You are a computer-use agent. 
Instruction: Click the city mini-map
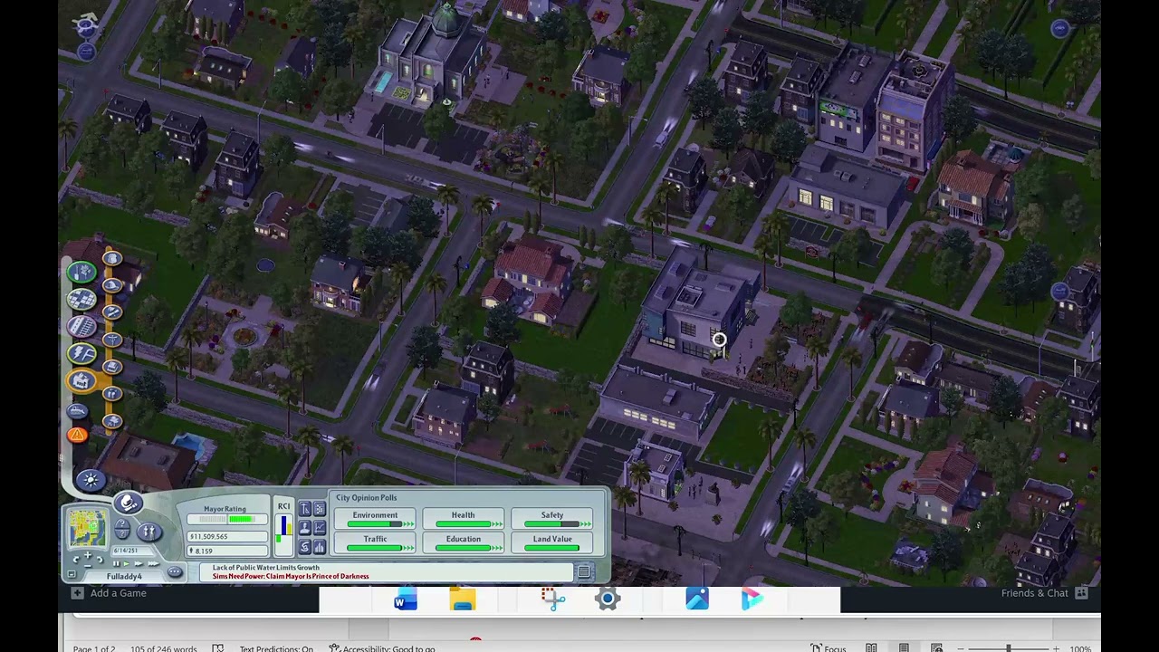point(87,528)
